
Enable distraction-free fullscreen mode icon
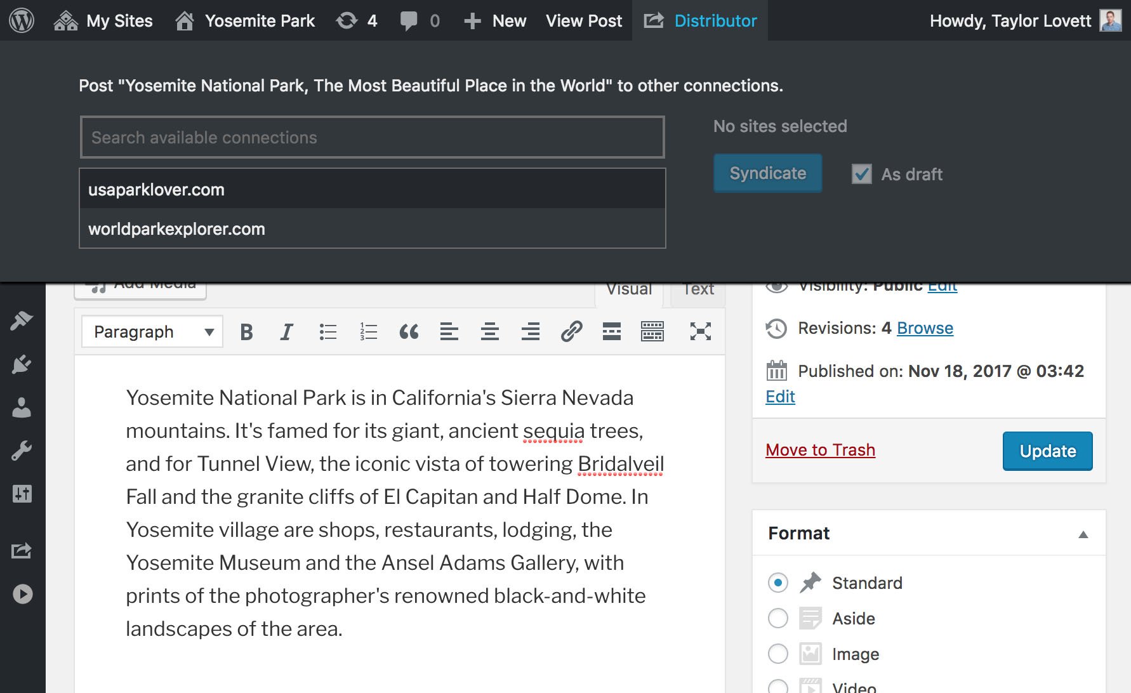tap(700, 332)
